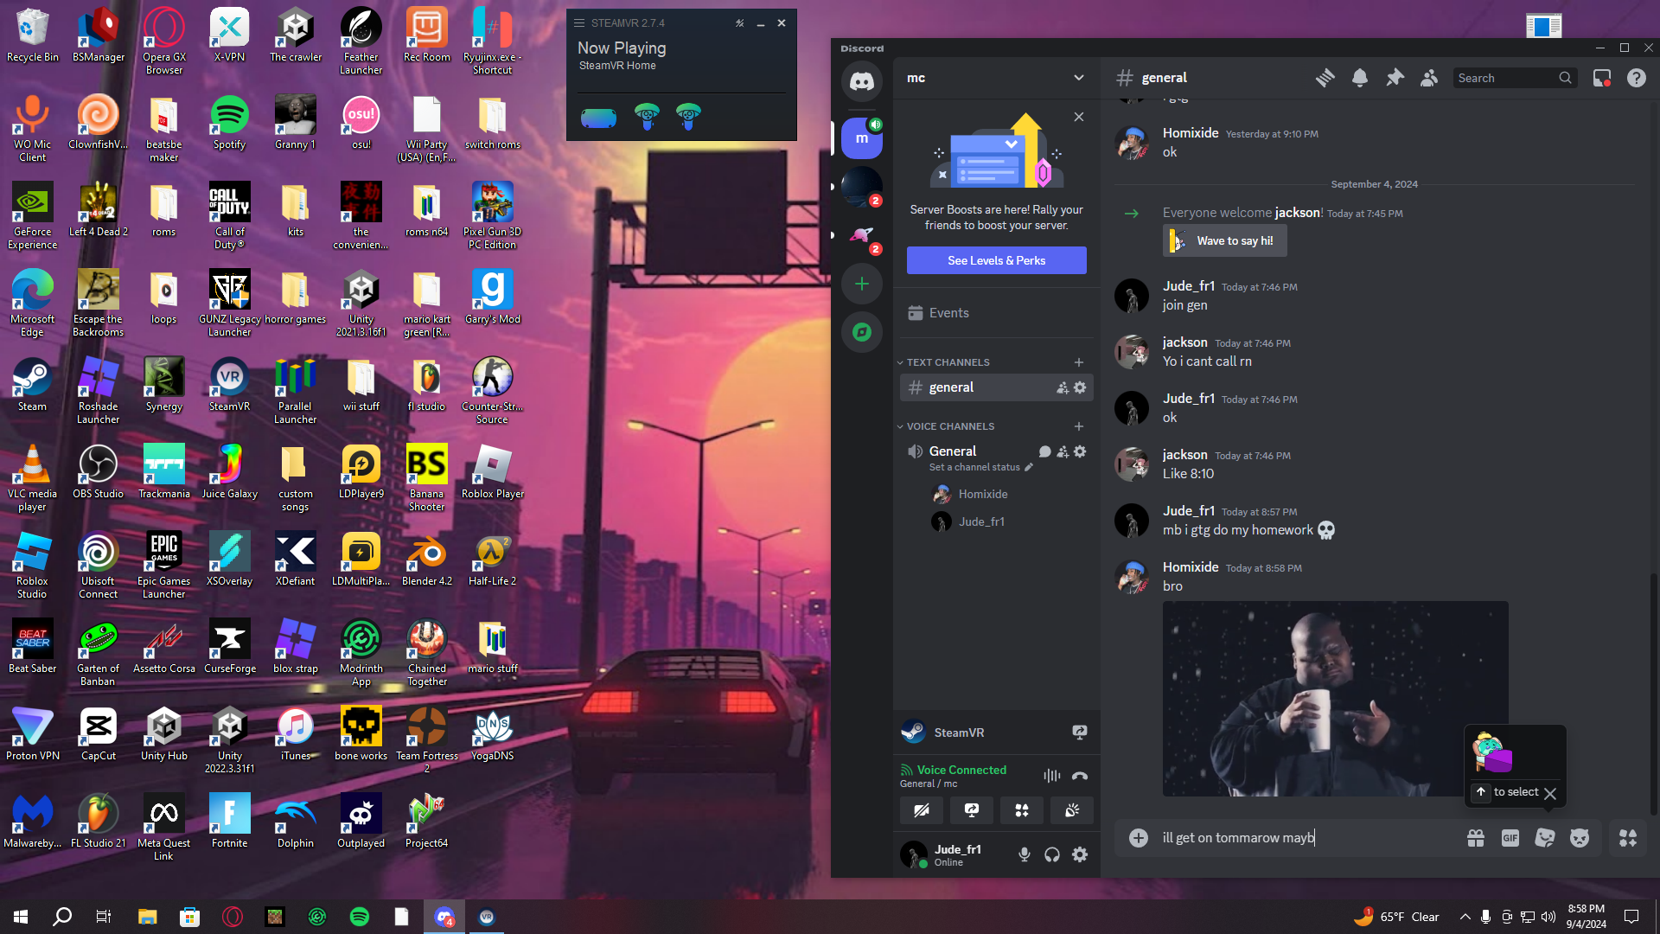The width and height of the screenshot is (1660, 934).
Task: Toggle microphone mute for Jude_fr1
Action: [x=1025, y=854]
